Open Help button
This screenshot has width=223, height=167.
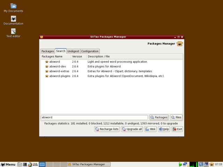coord(164,129)
